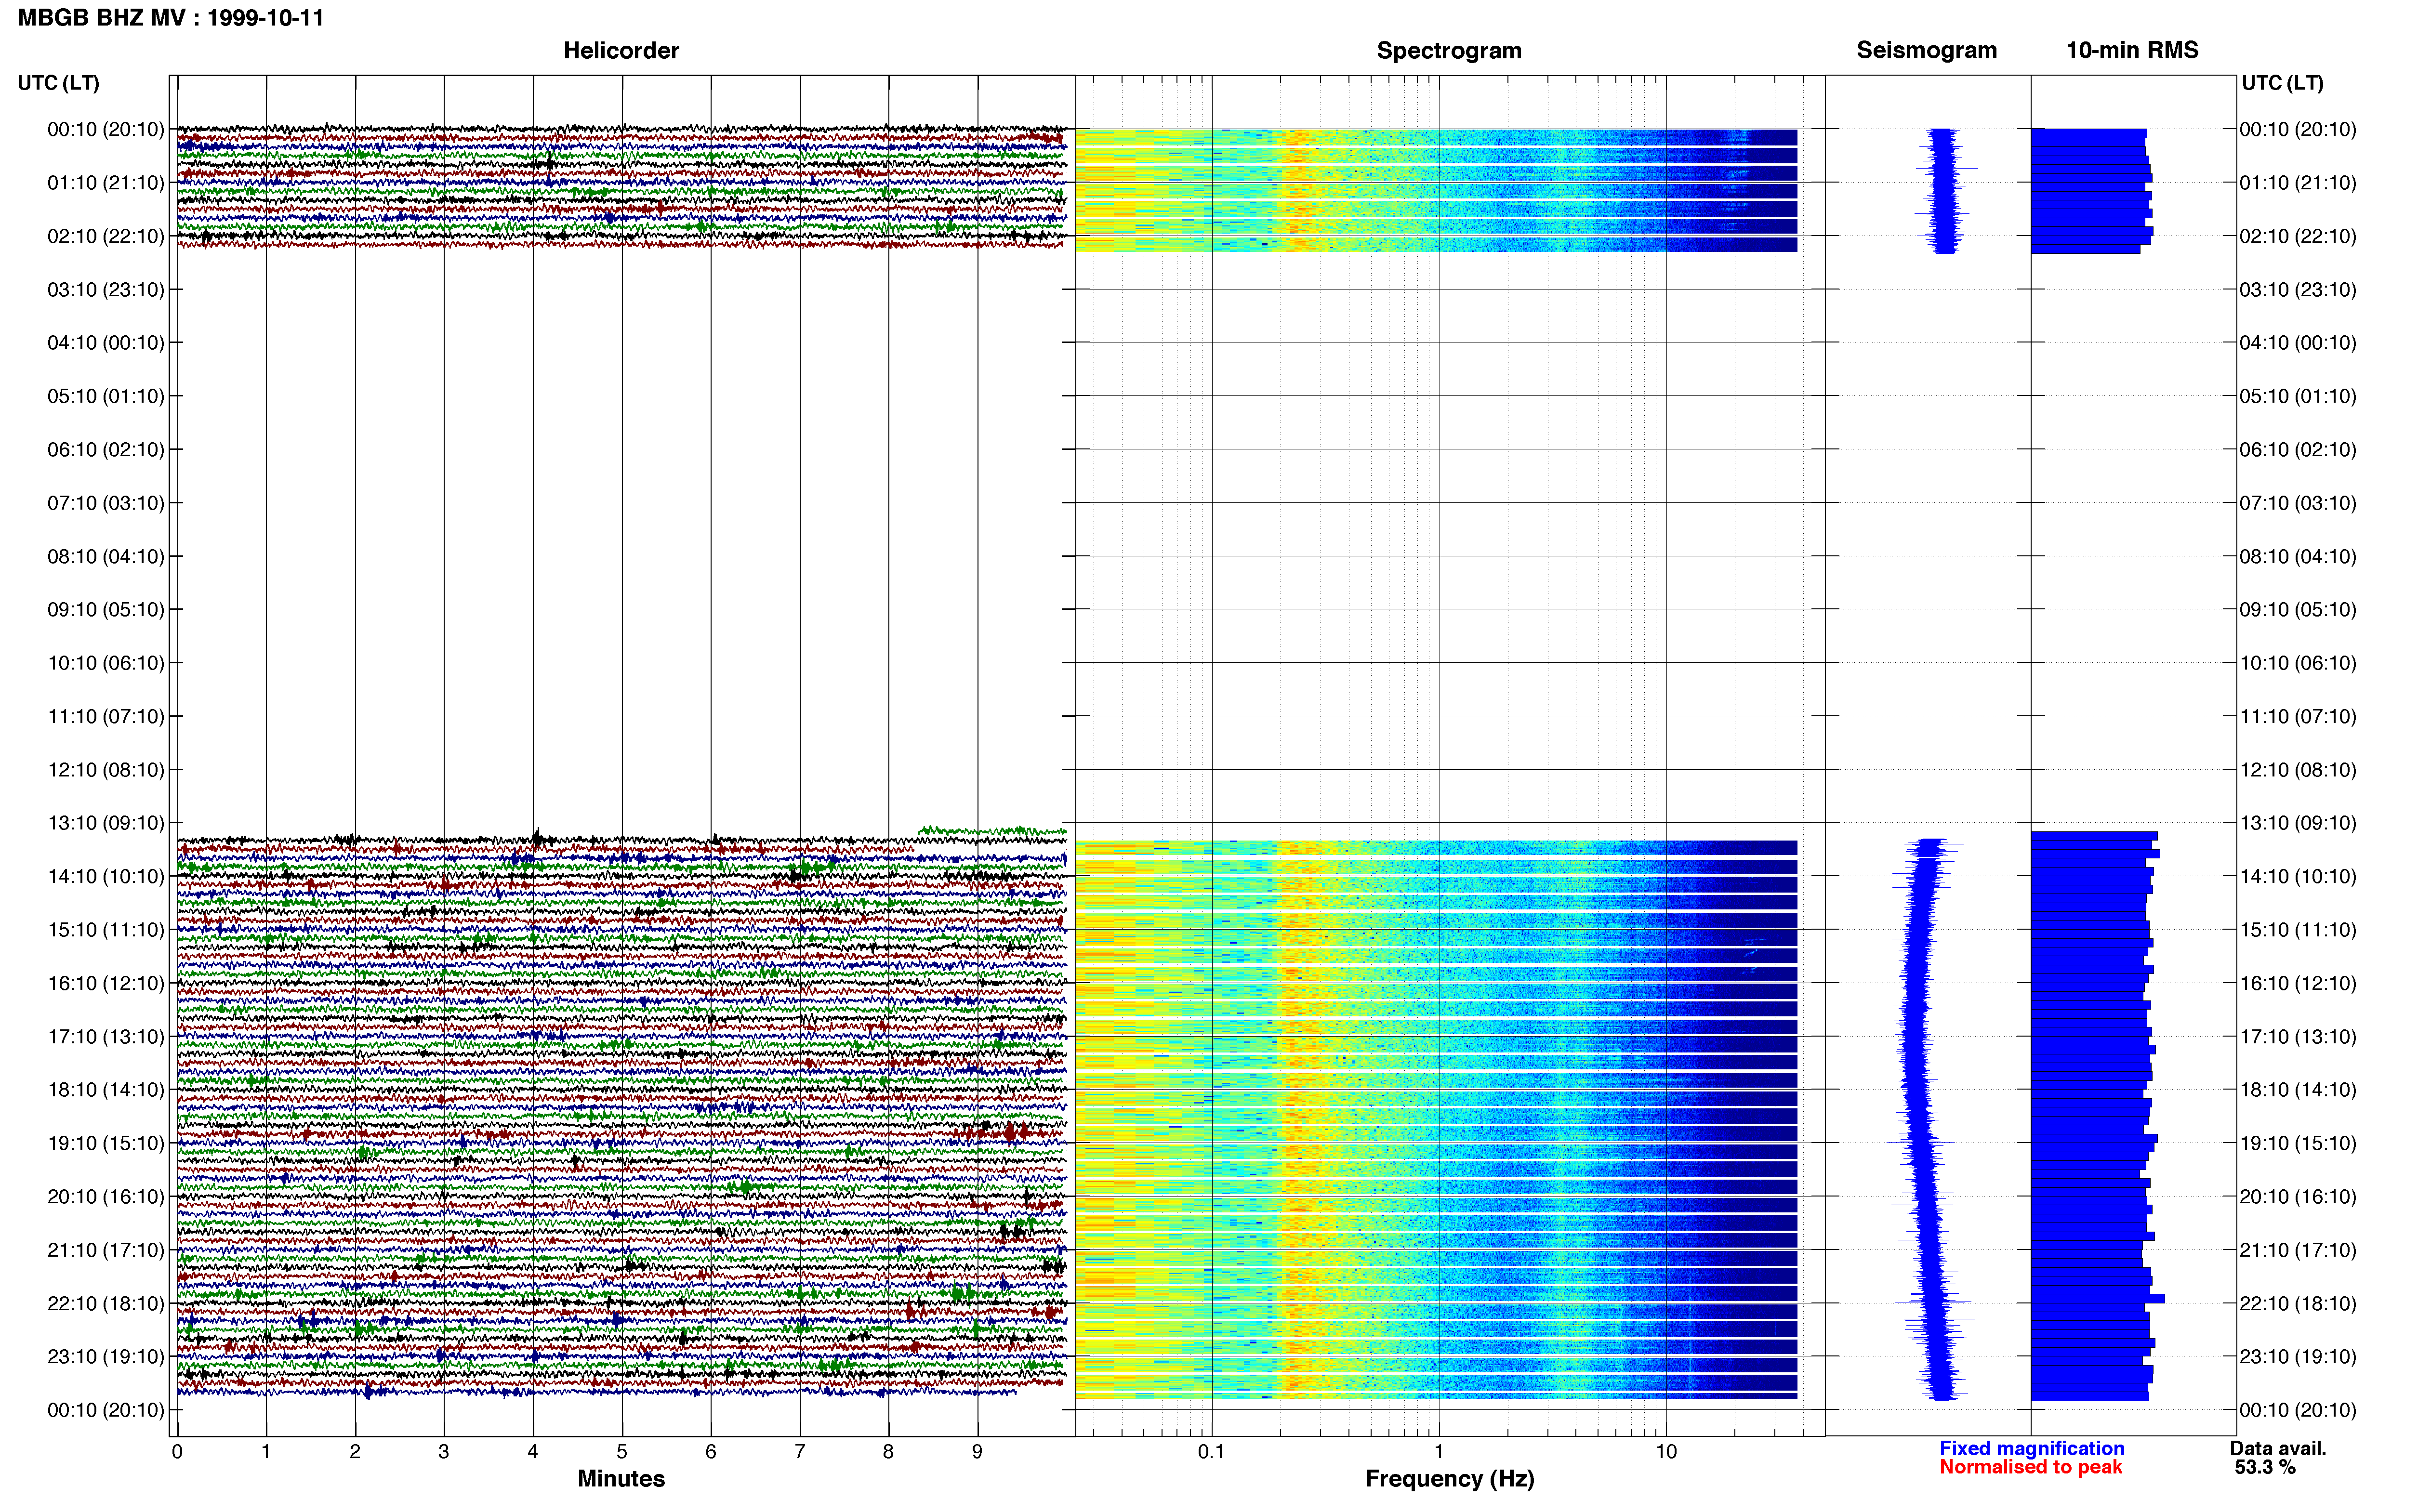Click the left '04:10 (00:10)' time label
Screen dimensions: 2418x1512
click(x=106, y=343)
